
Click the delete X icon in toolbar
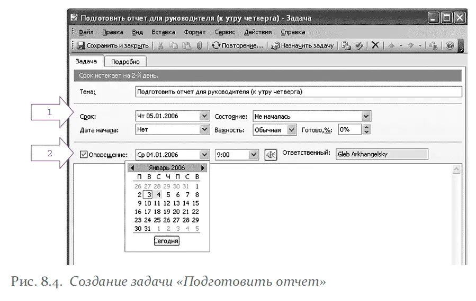tap(375, 45)
